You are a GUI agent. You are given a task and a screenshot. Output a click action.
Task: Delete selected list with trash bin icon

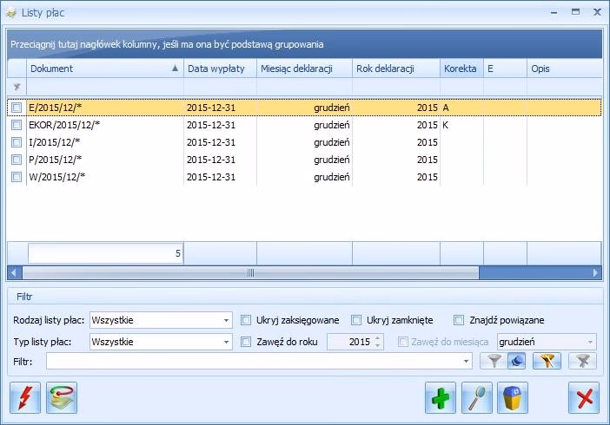tap(513, 398)
